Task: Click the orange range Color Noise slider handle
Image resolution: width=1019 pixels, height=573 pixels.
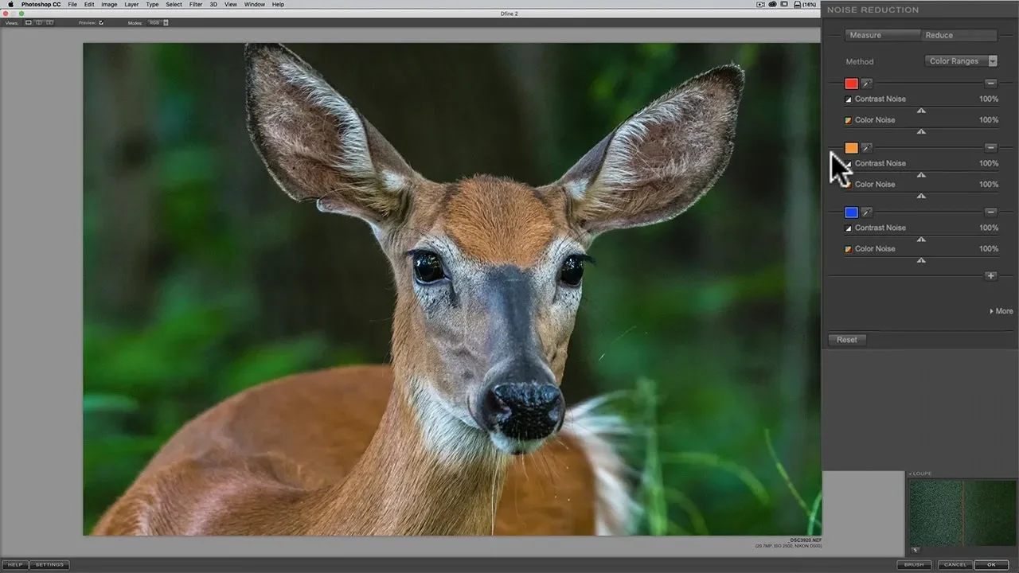Action: tap(921, 196)
